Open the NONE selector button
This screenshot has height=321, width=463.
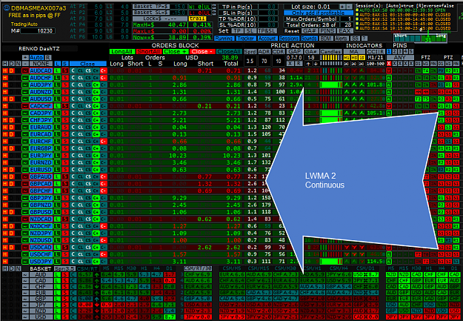[x=41, y=64]
